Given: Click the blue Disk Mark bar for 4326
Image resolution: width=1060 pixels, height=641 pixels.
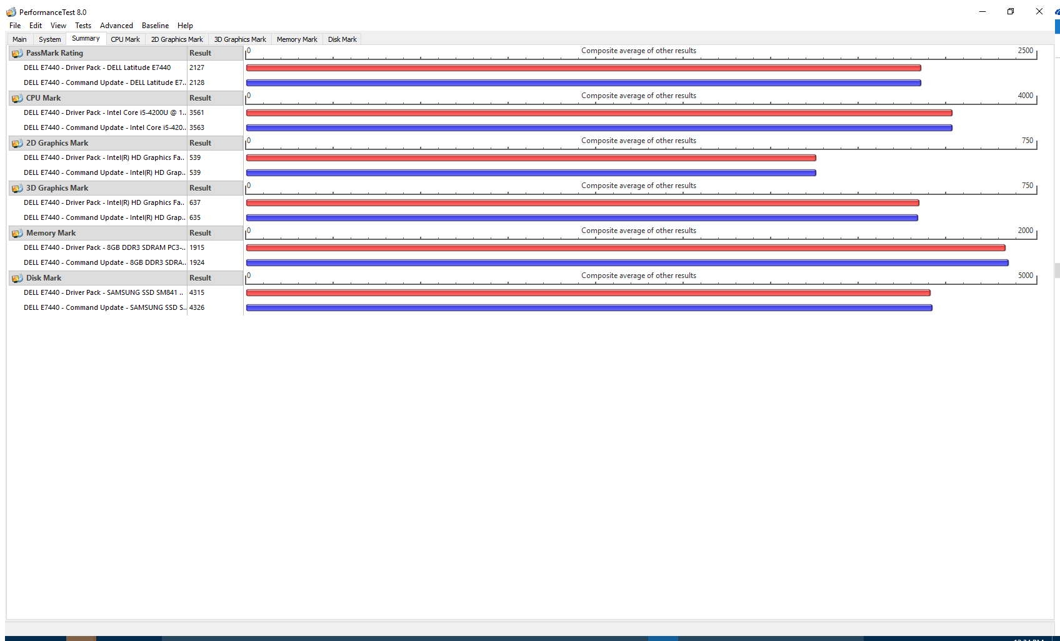Looking at the screenshot, I should 589,307.
